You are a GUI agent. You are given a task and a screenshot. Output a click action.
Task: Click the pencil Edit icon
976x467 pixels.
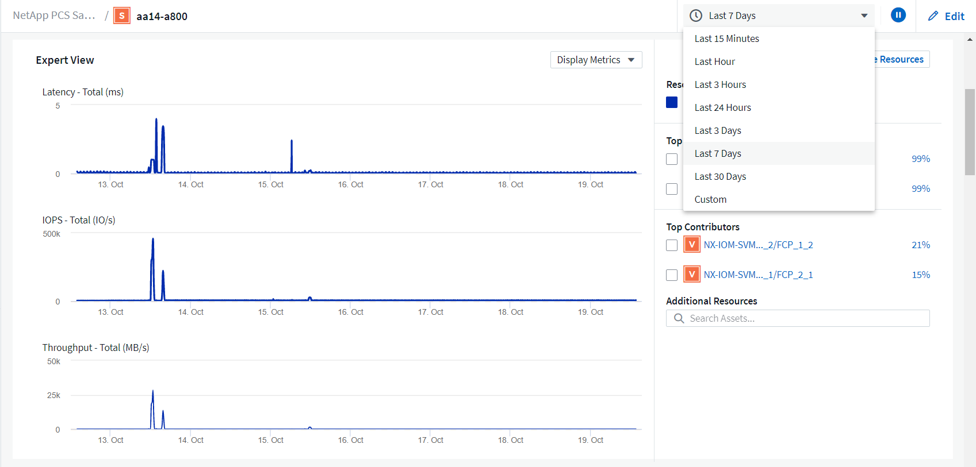click(x=933, y=16)
